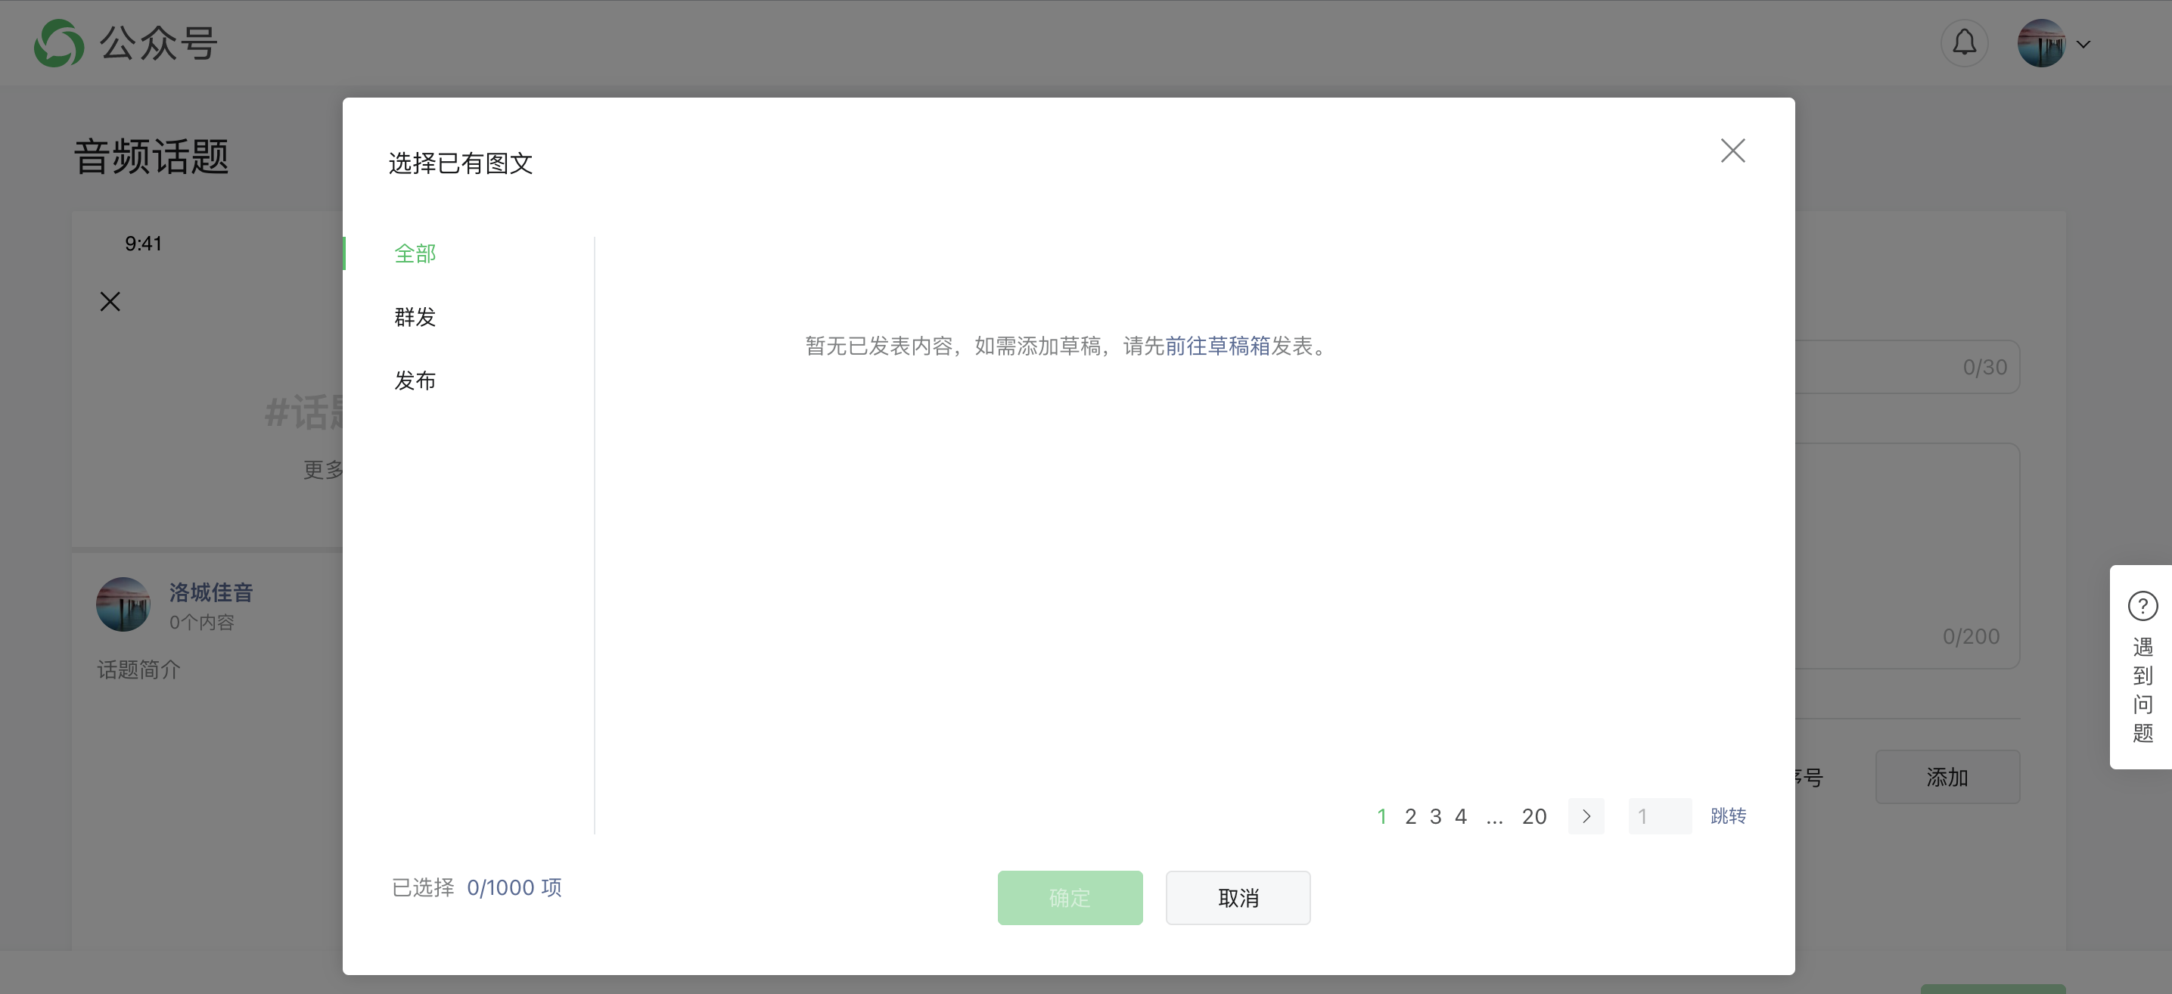Go to page 2
This screenshot has height=994, width=2172.
pos(1409,816)
